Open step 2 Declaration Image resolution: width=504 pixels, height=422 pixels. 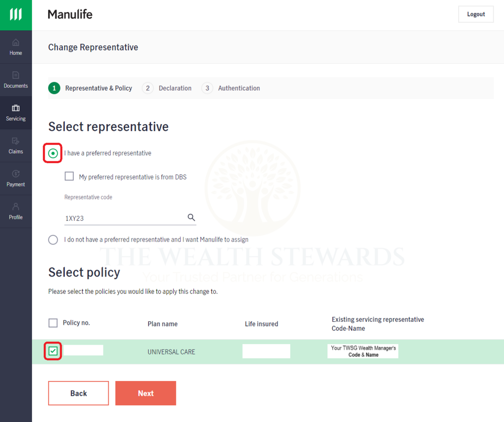point(167,88)
